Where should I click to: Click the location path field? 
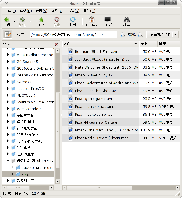pos(74,35)
